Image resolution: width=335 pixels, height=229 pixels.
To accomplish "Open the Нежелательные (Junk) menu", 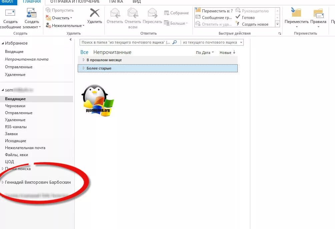I will click(x=65, y=26).
